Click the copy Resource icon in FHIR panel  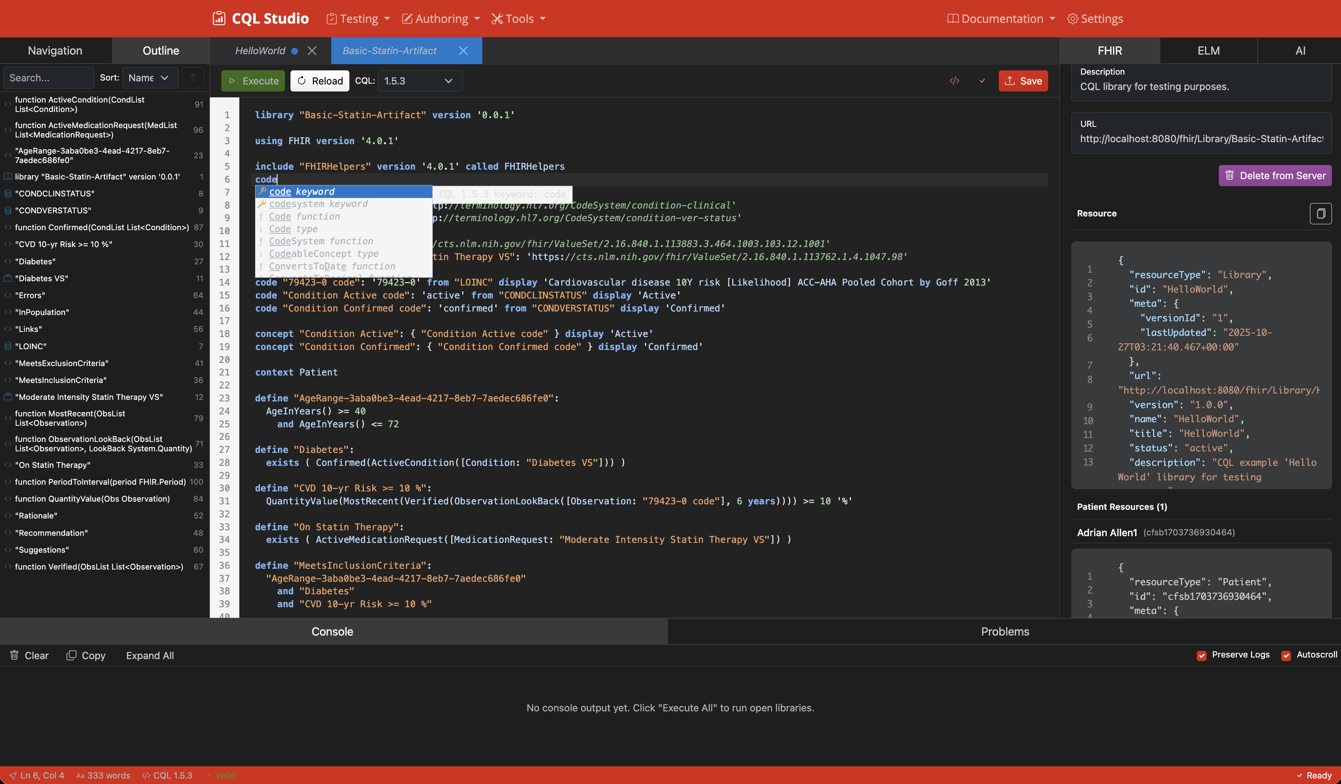[x=1321, y=213]
